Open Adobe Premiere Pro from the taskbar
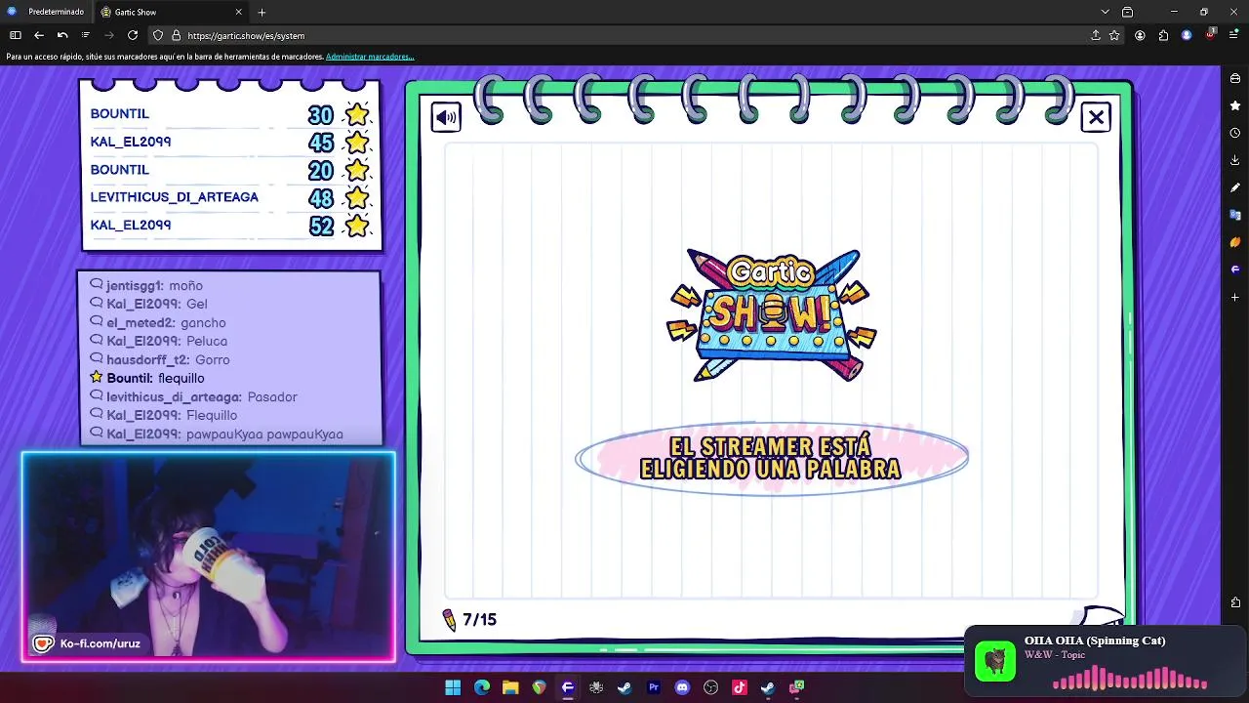The height and width of the screenshot is (703, 1249). click(x=654, y=687)
